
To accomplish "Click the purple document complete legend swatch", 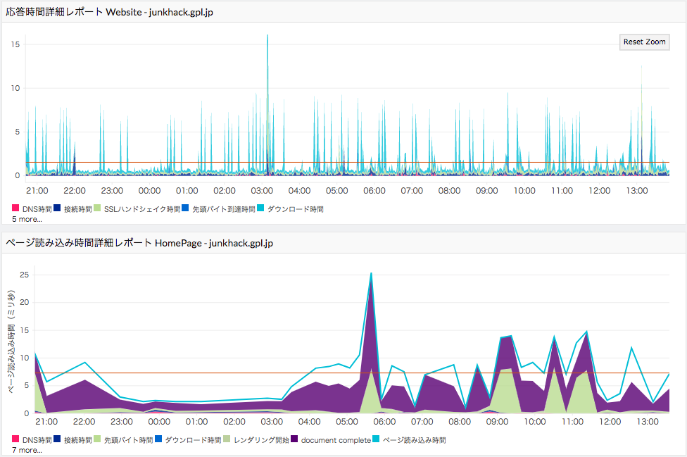I will pos(294,440).
